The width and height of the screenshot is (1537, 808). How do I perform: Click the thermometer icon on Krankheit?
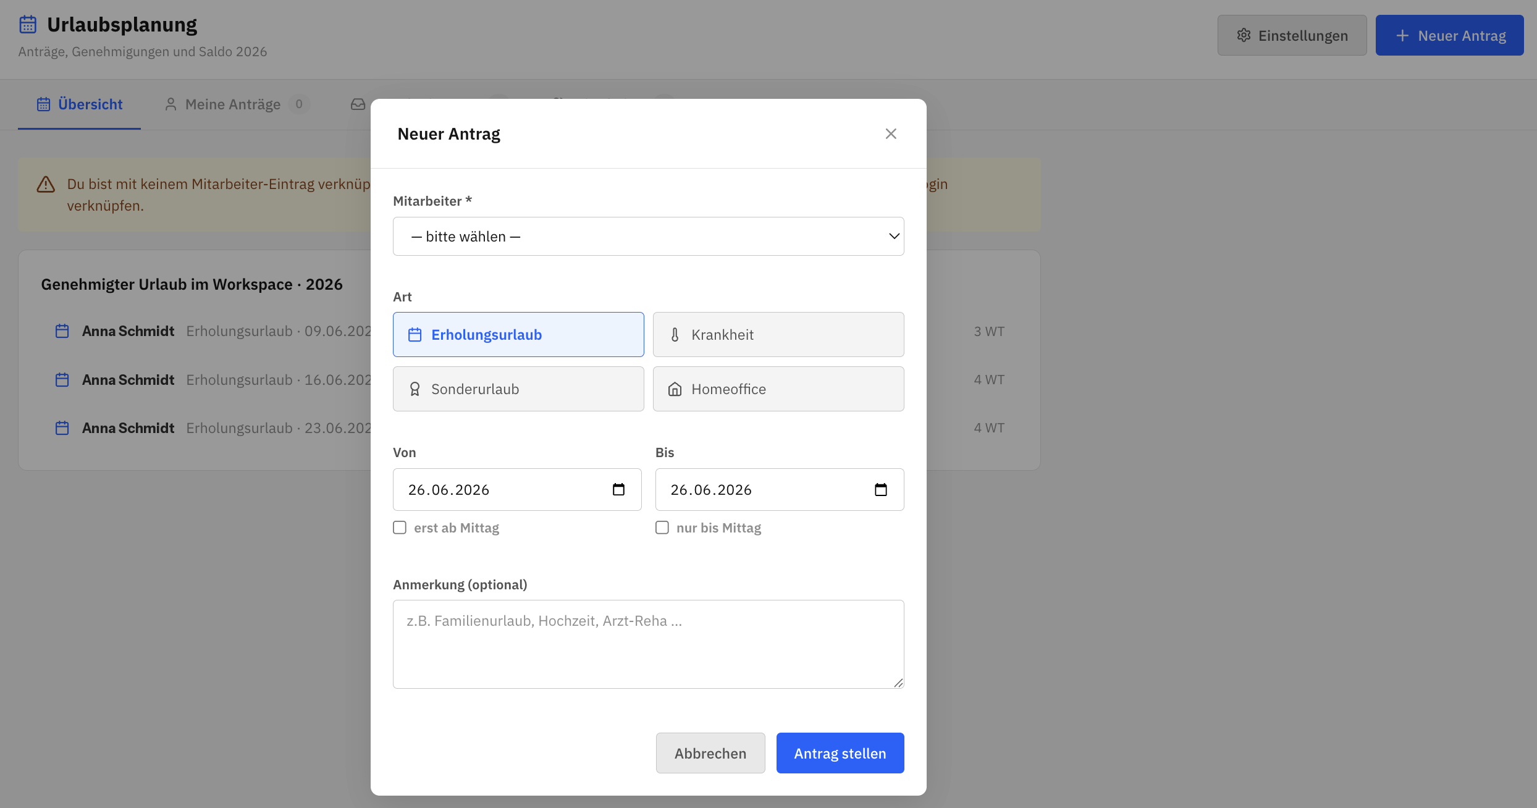click(675, 334)
